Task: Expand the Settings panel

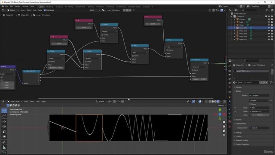Action: 238,133
